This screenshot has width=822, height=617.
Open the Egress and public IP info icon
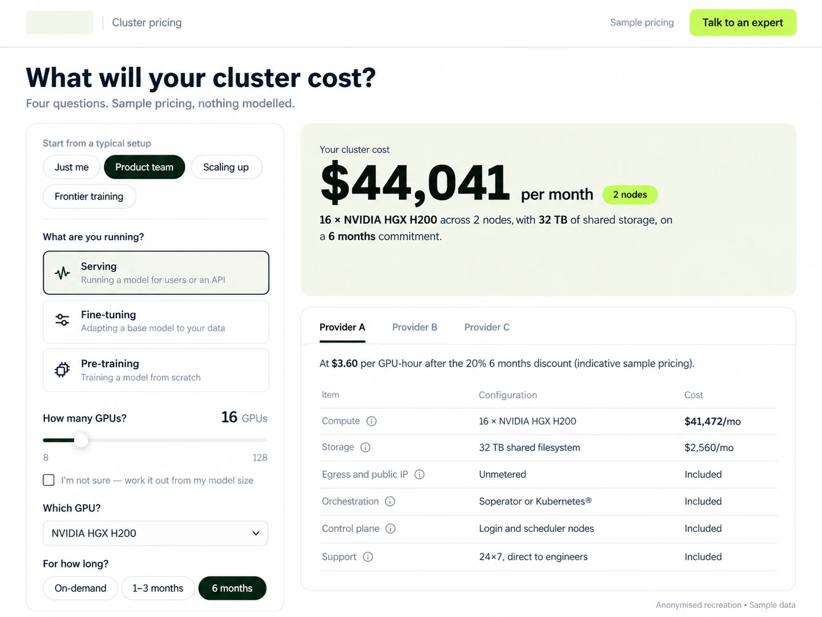point(420,474)
